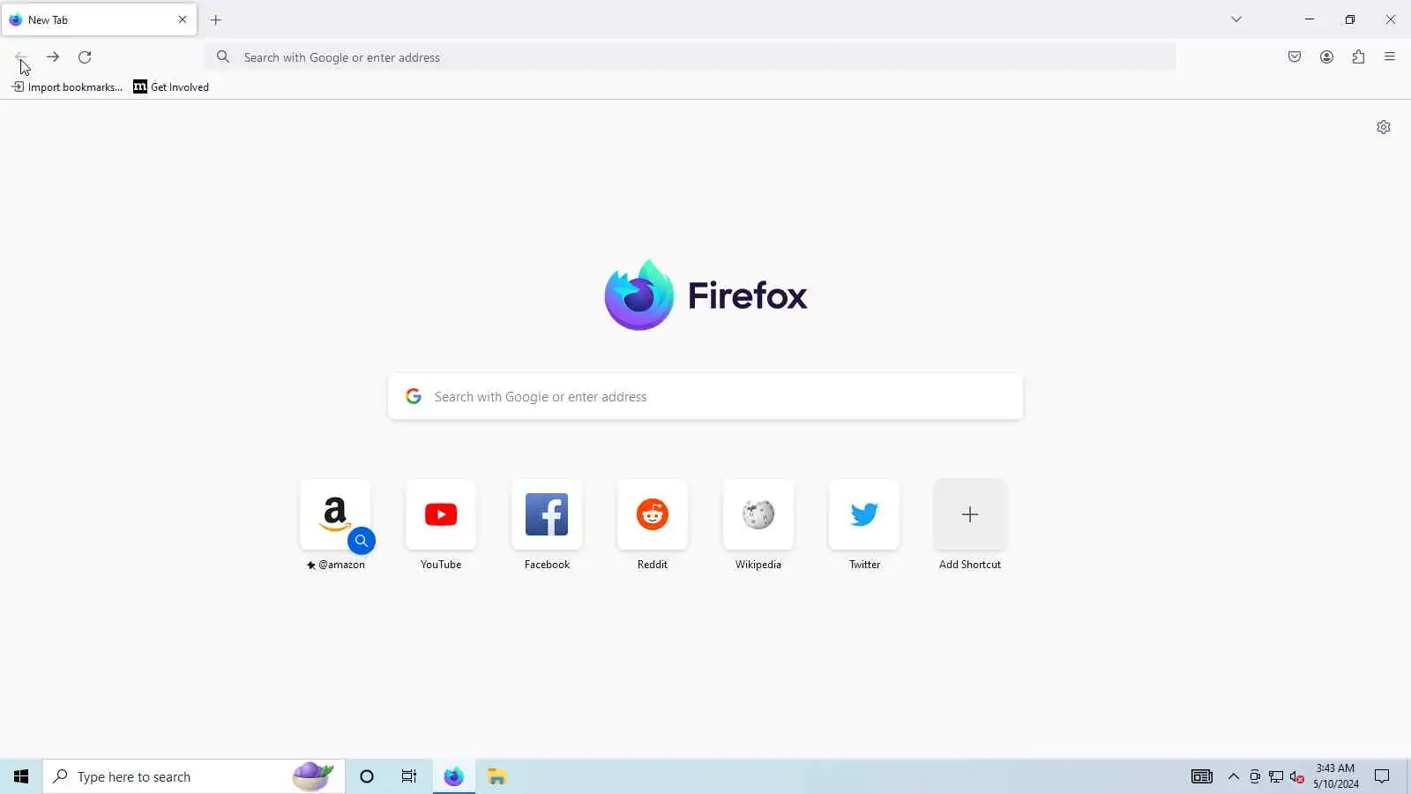Go back using the back arrow
Viewport: 1411px width, 794px height.
[x=21, y=57]
